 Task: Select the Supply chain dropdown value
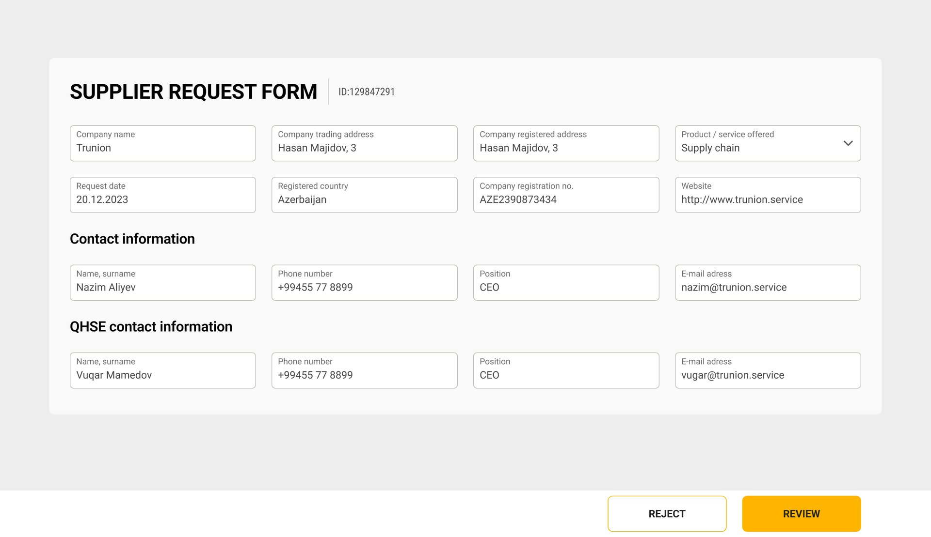point(710,148)
